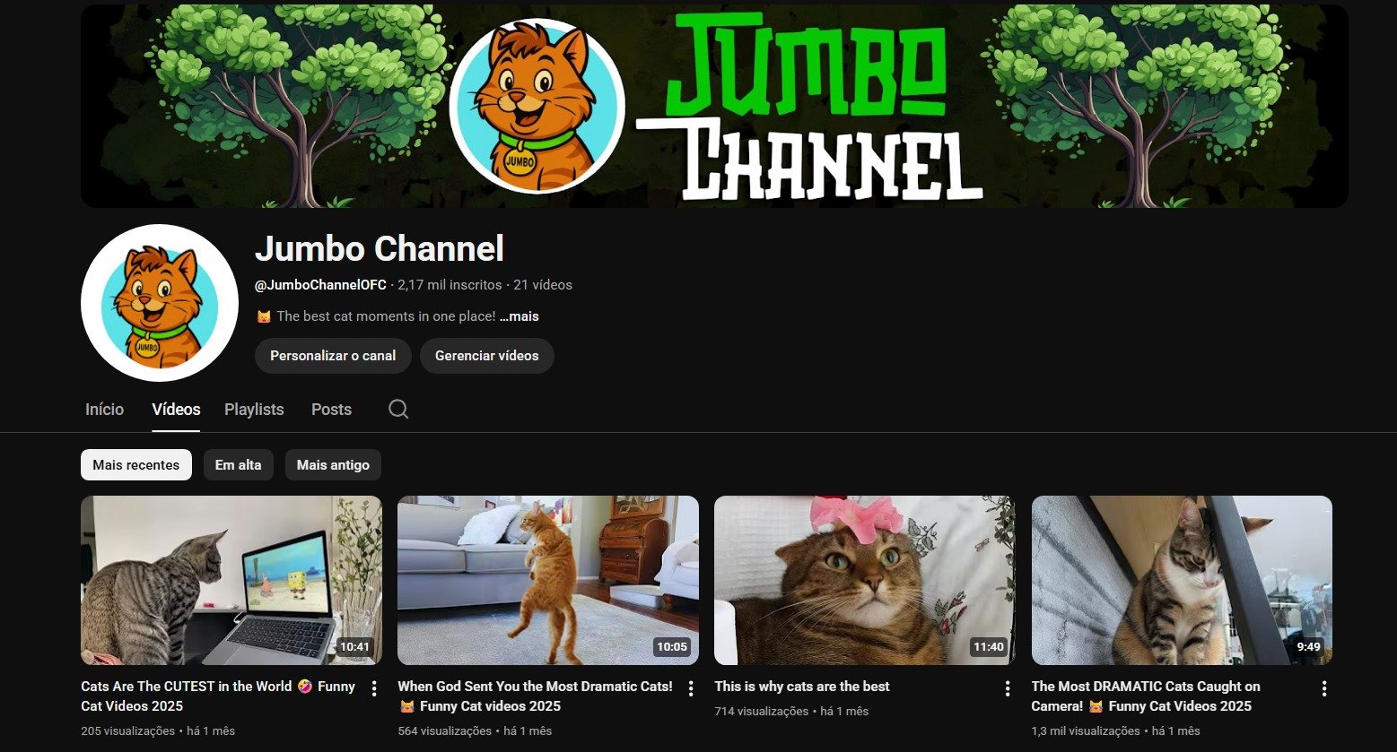The image size is (1397, 752).
Task: Open options menu for 'When God Sent You' video
Action: [691, 688]
